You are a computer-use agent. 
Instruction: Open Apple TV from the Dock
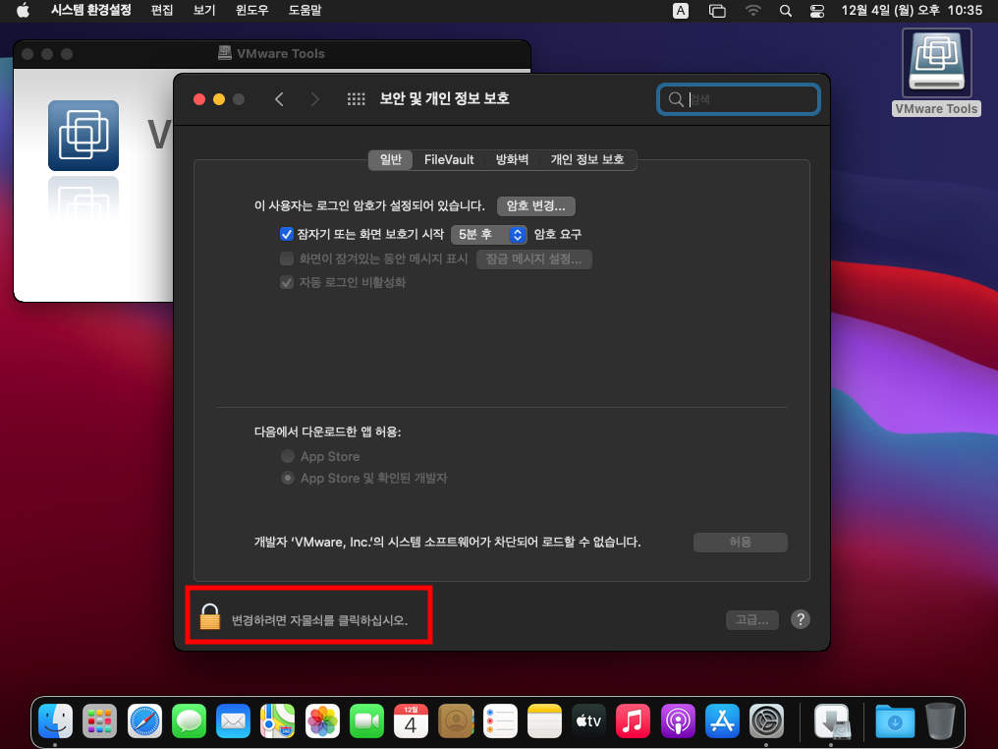coord(588,721)
